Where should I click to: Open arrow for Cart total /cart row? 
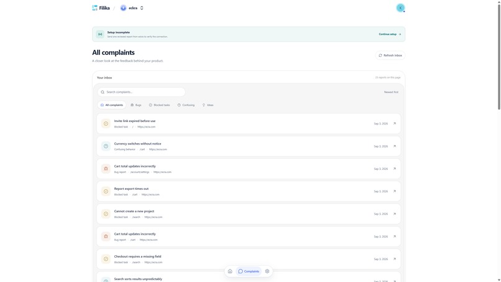[x=394, y=237]
